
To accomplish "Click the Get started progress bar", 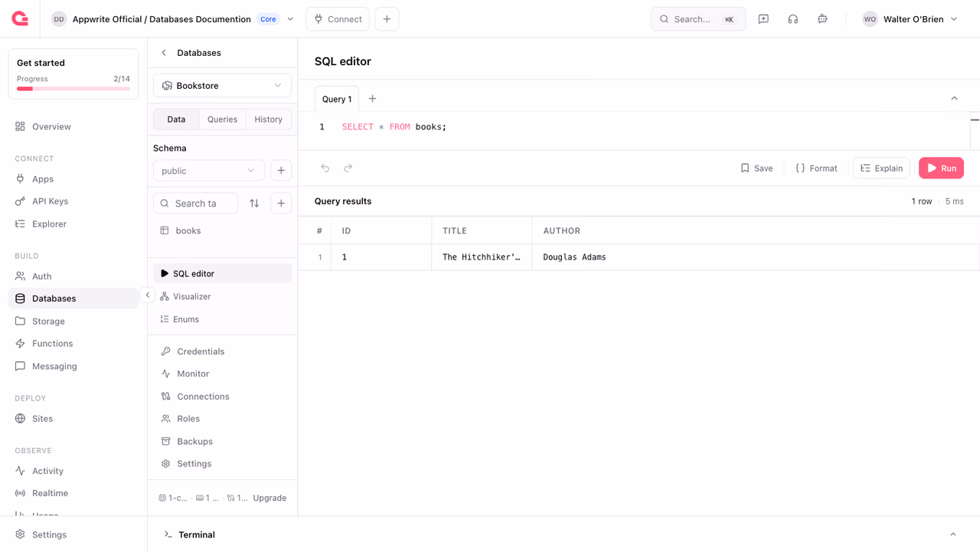I will click(x=73, y=89).
